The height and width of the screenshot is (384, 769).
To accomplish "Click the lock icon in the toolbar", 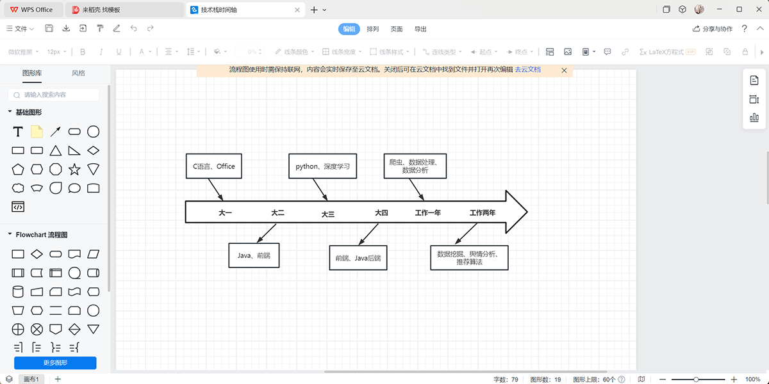I will 745,52.
